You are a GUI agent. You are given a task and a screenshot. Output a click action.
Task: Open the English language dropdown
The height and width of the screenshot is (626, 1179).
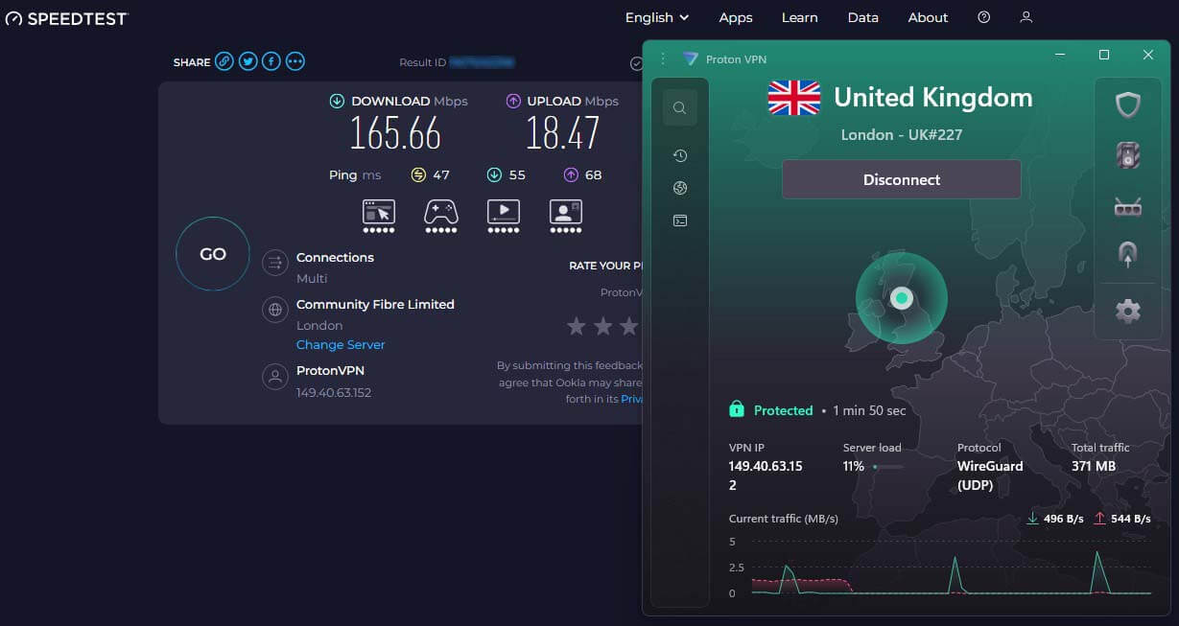click(656, 17)
